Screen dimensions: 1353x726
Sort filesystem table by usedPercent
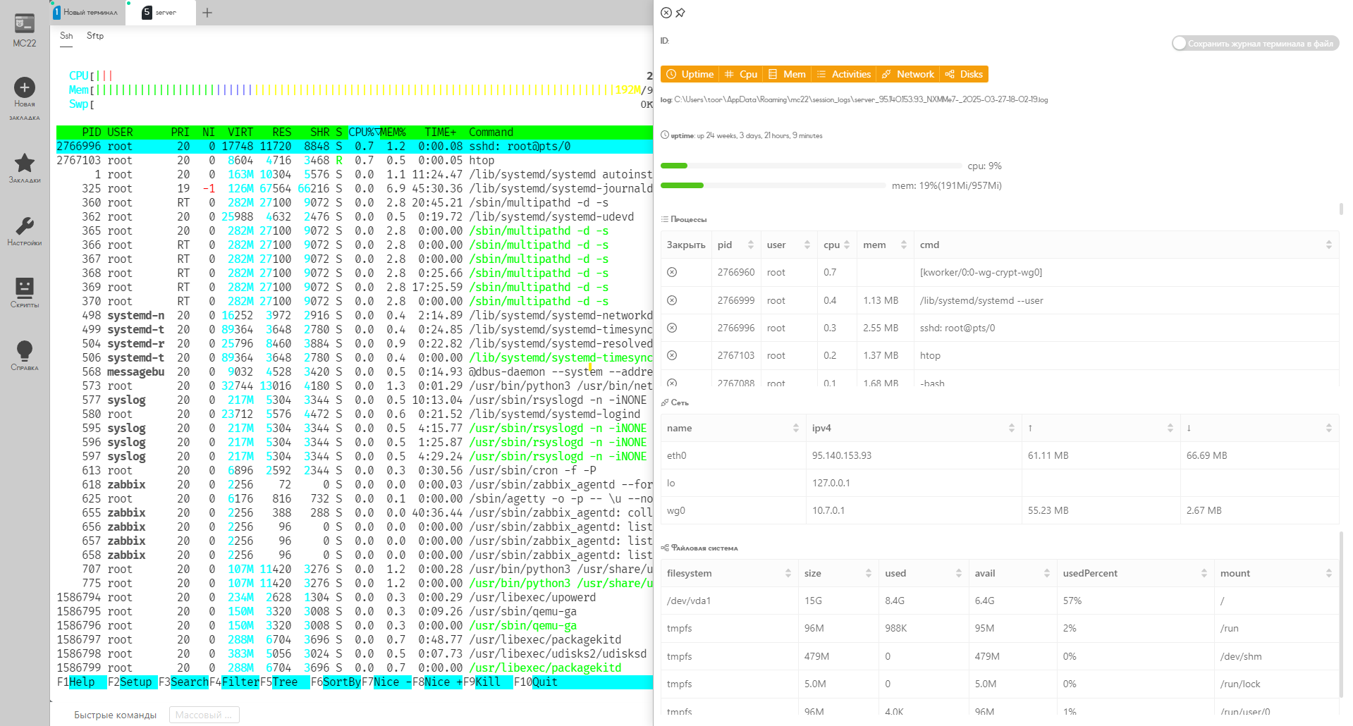tap(1135, 573)
